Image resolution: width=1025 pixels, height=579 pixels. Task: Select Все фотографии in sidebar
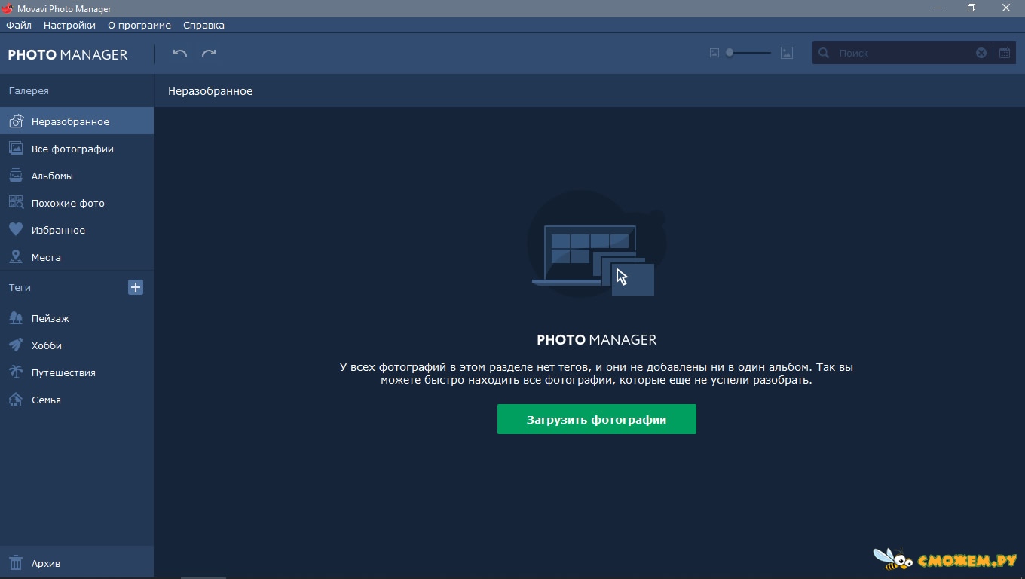pos(77,149)
